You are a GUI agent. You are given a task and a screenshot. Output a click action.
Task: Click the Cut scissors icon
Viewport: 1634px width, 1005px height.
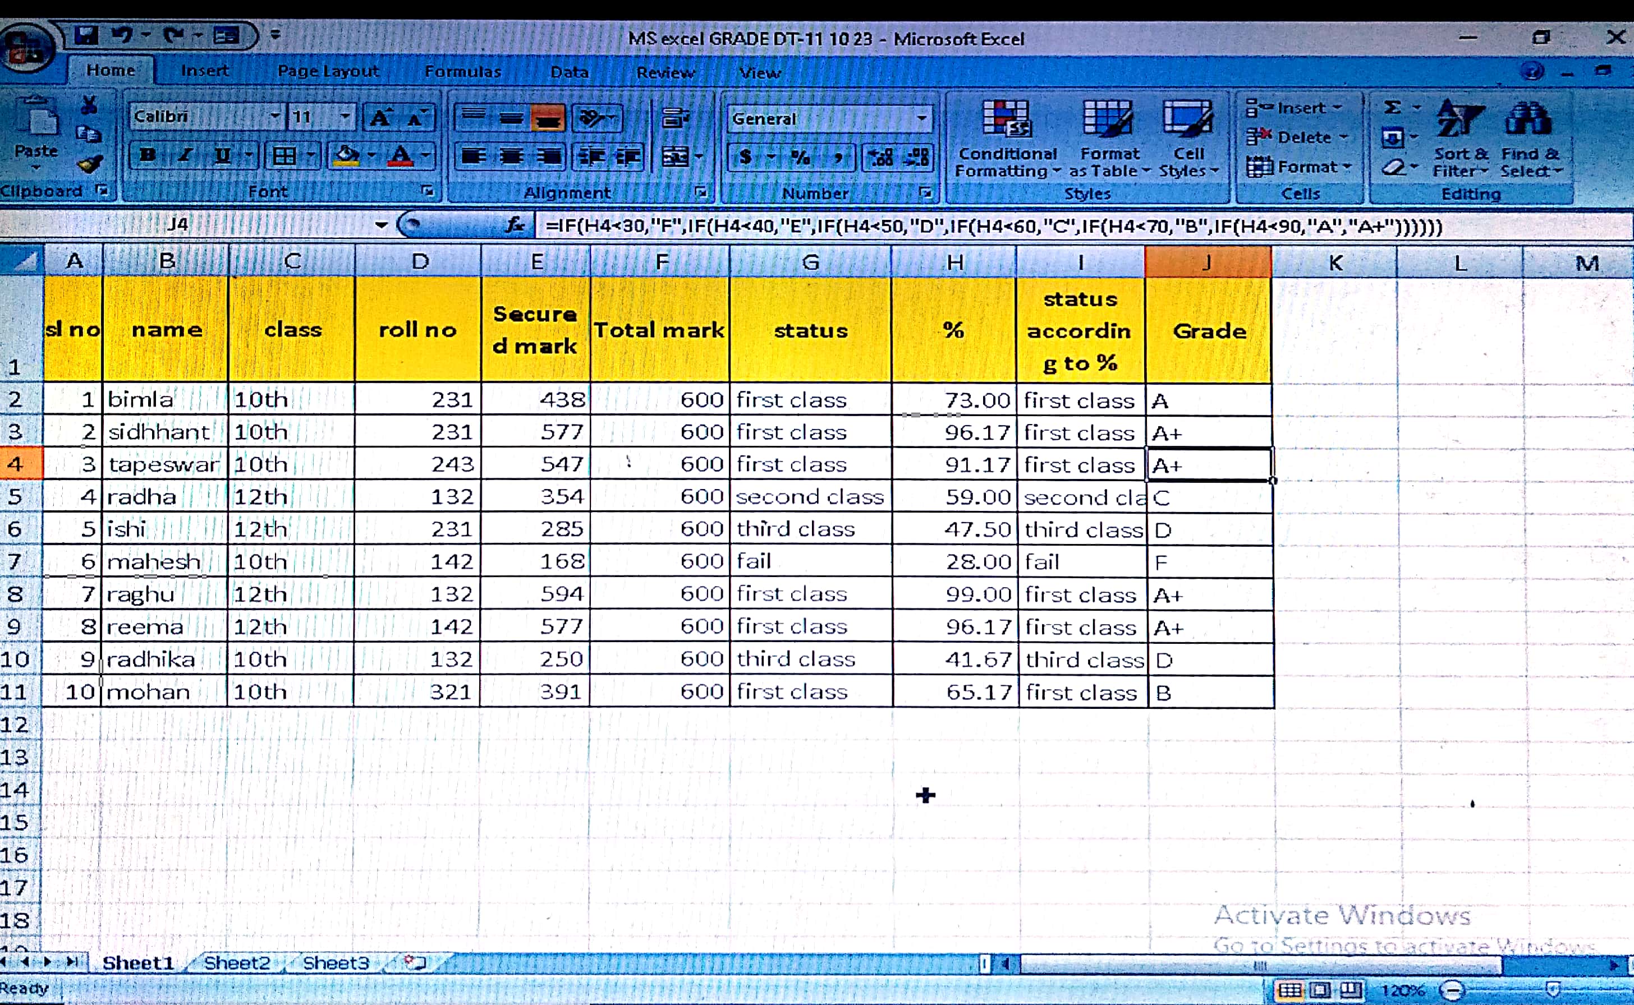[89, 104]
